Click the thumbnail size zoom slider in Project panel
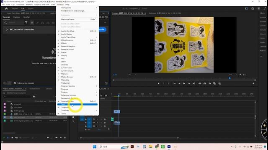 (25, 137)
